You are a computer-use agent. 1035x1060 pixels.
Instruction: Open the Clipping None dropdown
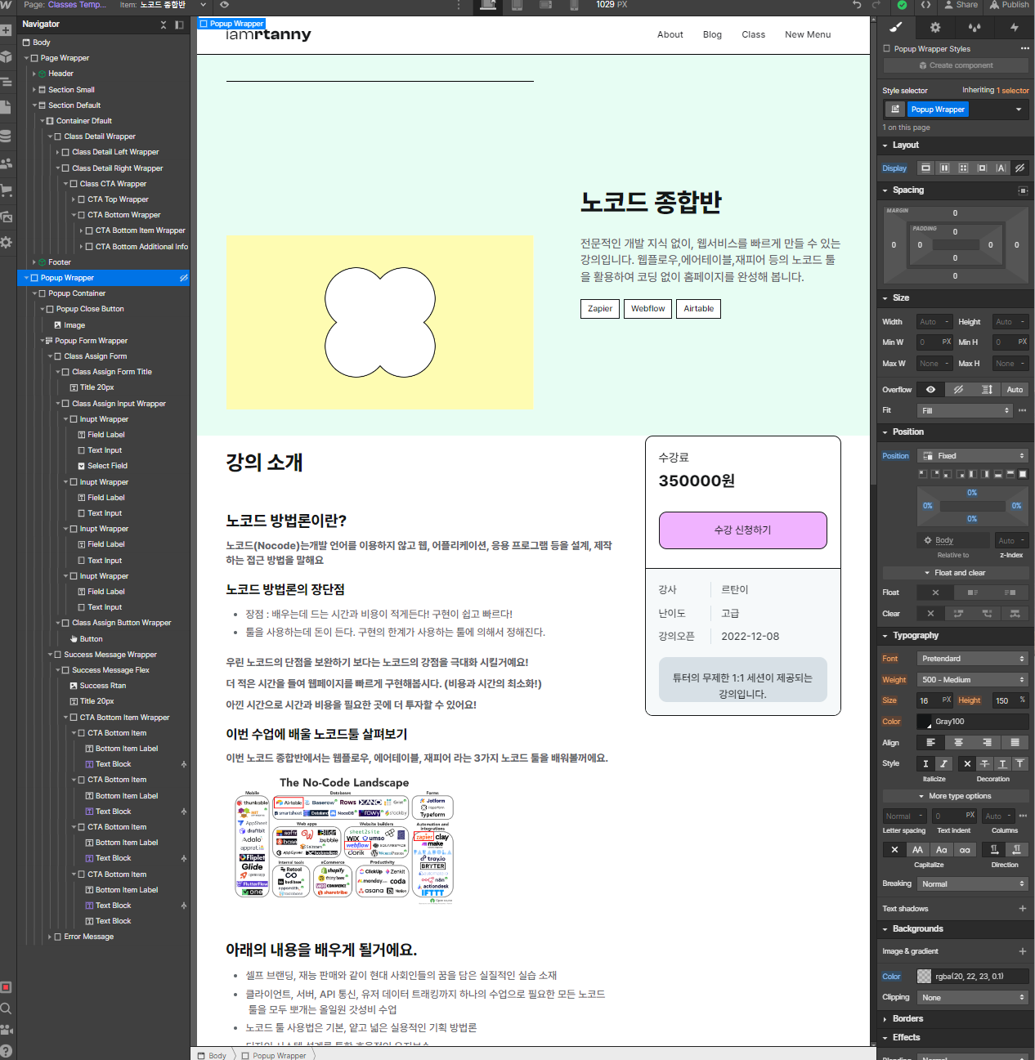point(973,998)
